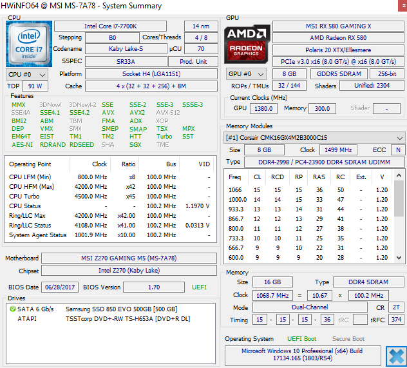Click the ECC N field
The width and height of the screenshot is (407, 368).
[x=399, y=150]
